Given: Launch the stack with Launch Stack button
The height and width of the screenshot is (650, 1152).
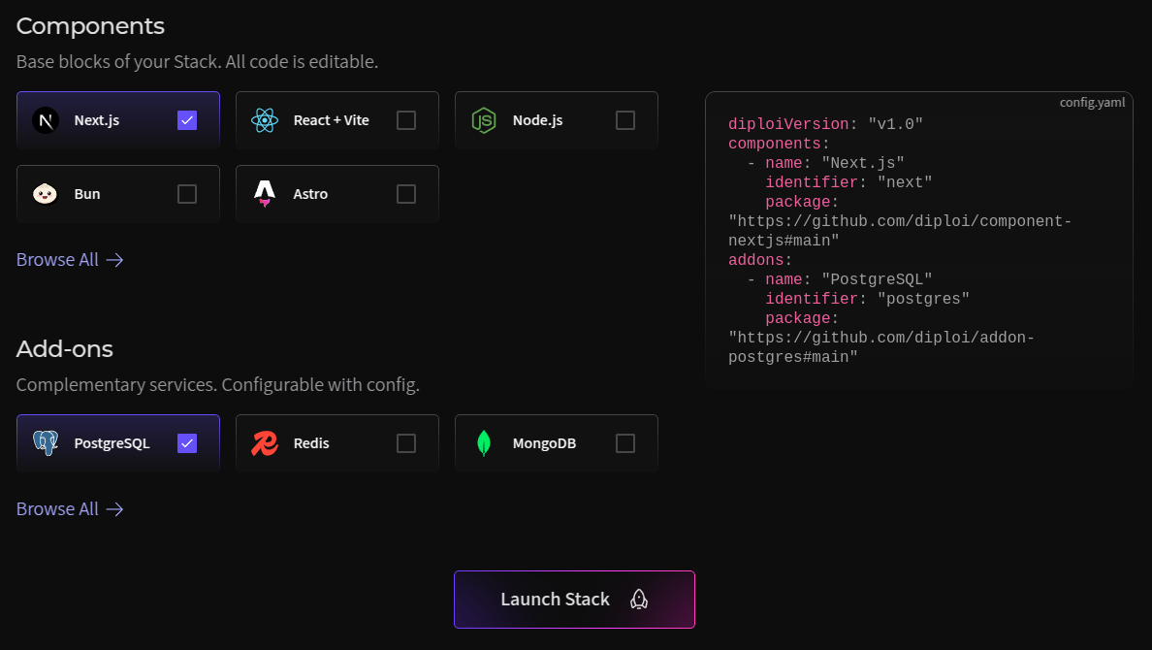Looking at the screenshot, I should [x=574, y=600].
